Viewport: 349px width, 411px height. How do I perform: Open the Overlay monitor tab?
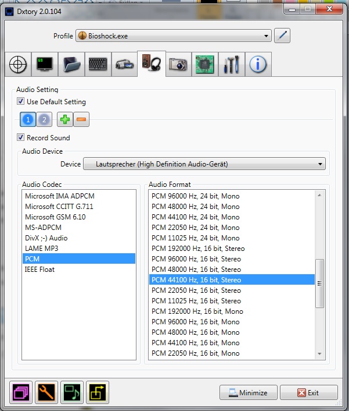point(45,64)
